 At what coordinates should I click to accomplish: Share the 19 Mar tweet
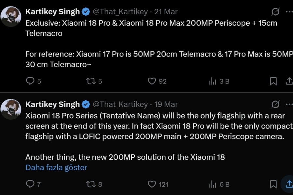[288, 184]
